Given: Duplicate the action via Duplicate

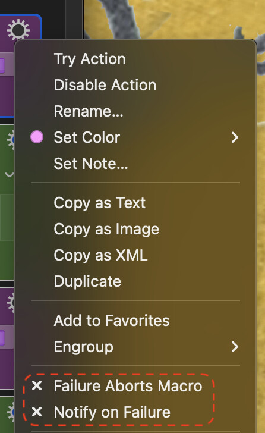Looking at the screenshot, I should pyautogui.click(x=87, y=281).
